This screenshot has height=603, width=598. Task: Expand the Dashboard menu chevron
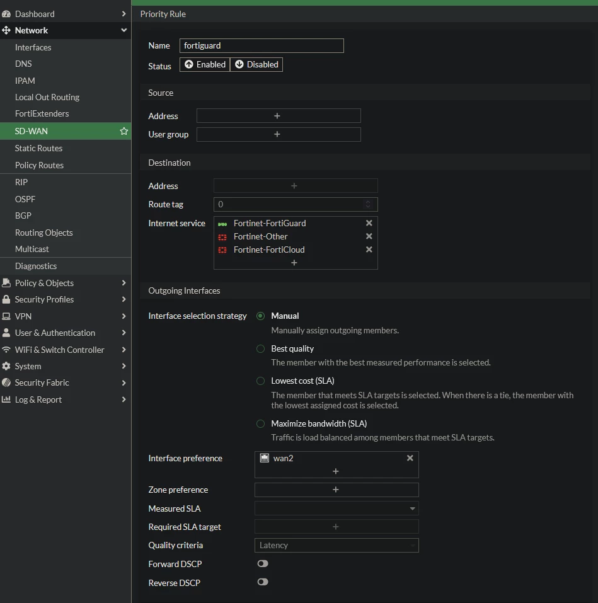point(124,14)
